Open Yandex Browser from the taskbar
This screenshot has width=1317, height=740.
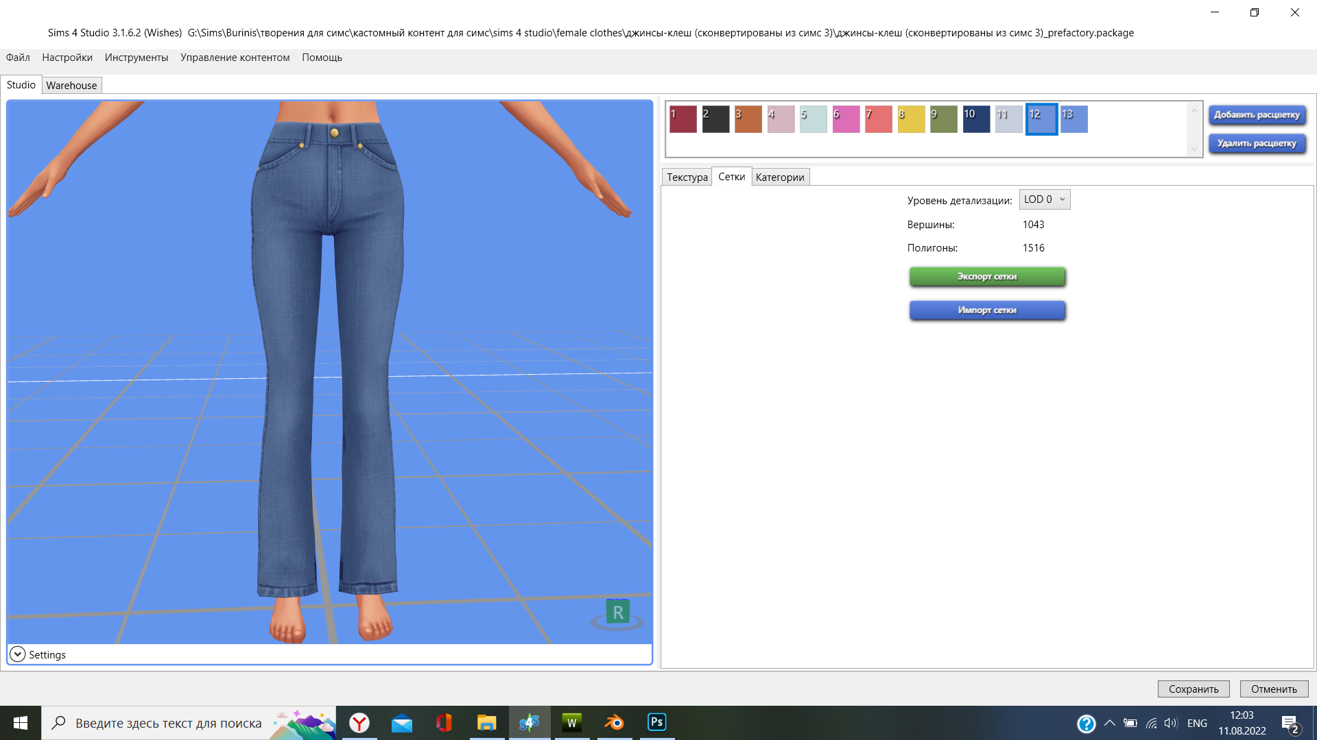359,723
